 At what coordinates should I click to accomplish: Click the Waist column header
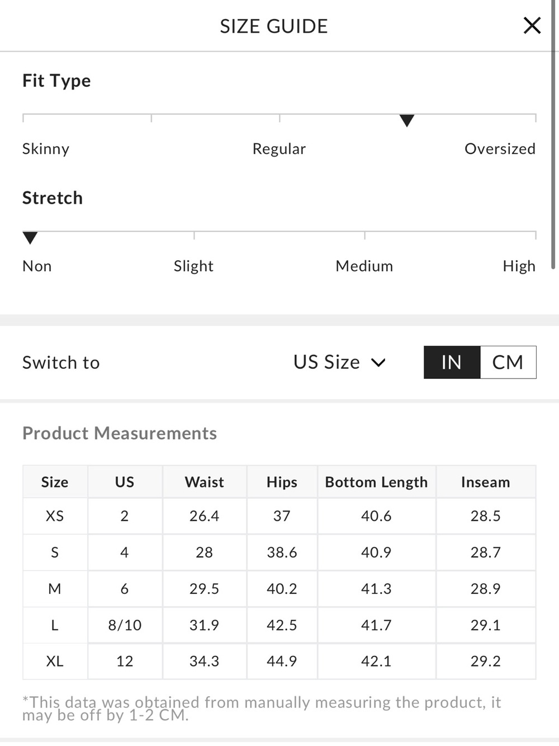(204, 482)
